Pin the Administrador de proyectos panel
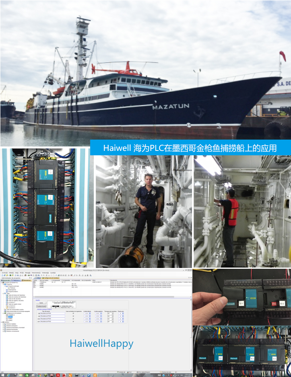291x377 pixels. (x=29, y=278)
